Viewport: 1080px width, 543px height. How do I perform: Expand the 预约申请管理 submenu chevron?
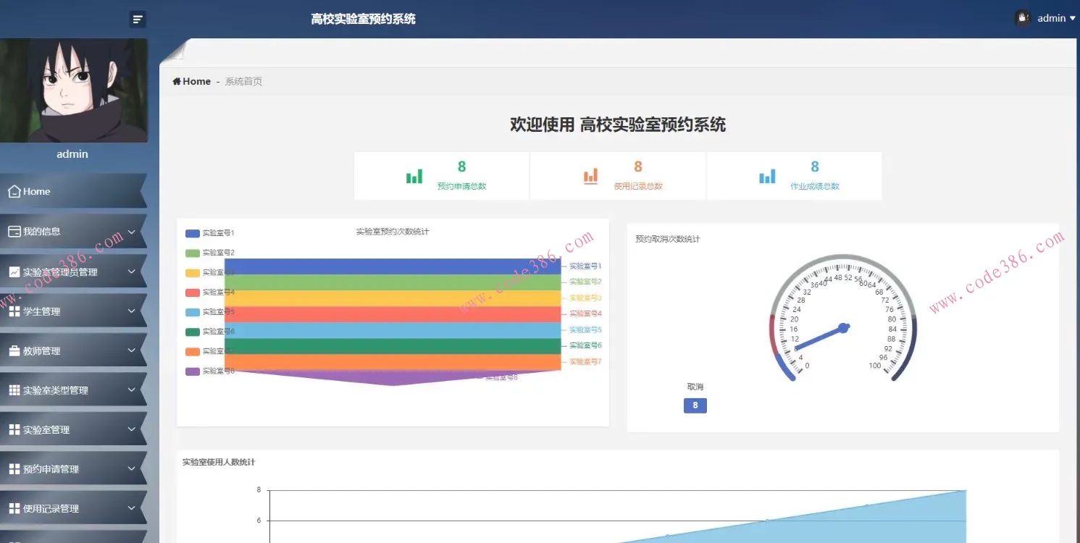point(132,469)
